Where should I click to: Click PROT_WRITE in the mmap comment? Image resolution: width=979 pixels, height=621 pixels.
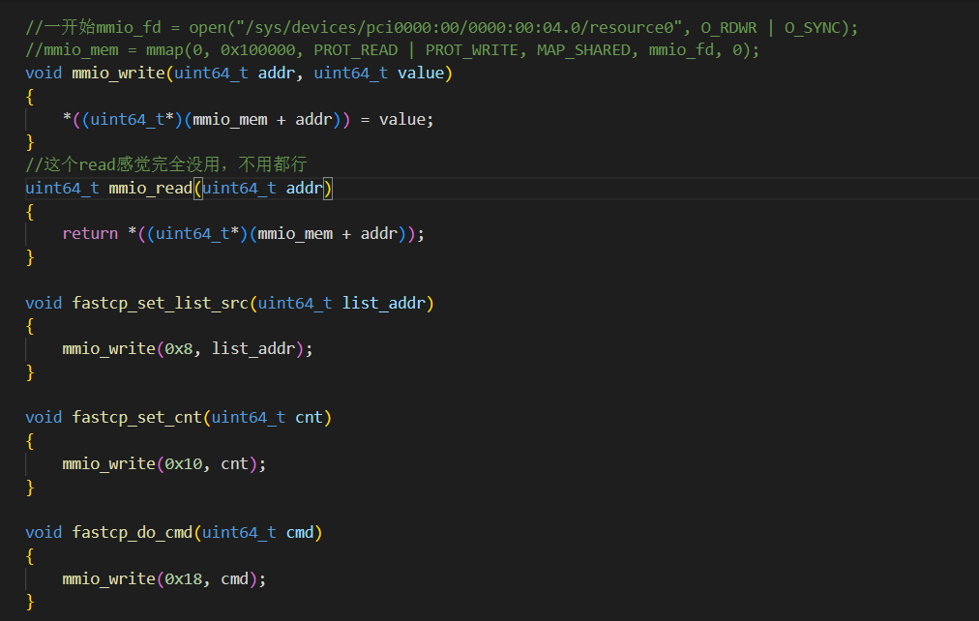471,50
